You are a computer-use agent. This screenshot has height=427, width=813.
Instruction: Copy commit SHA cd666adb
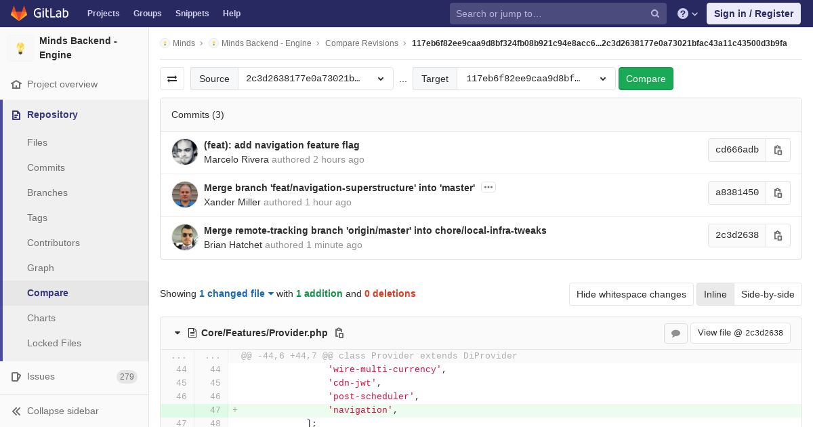[x=778, y=150]
